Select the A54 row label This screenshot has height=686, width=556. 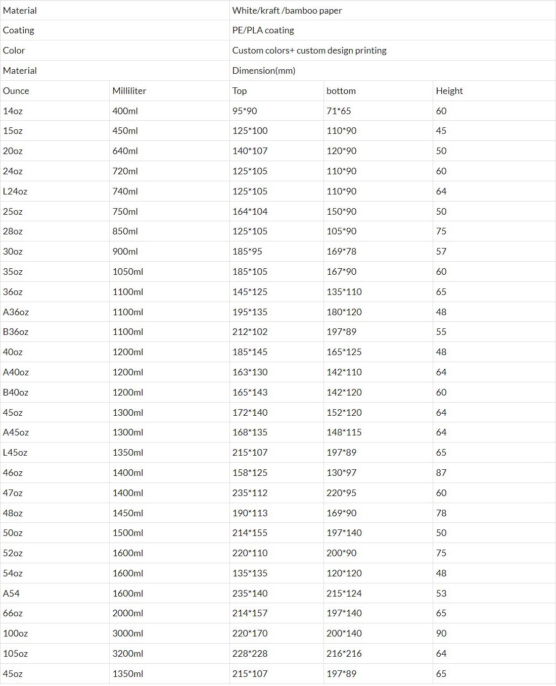pos(12,594)
